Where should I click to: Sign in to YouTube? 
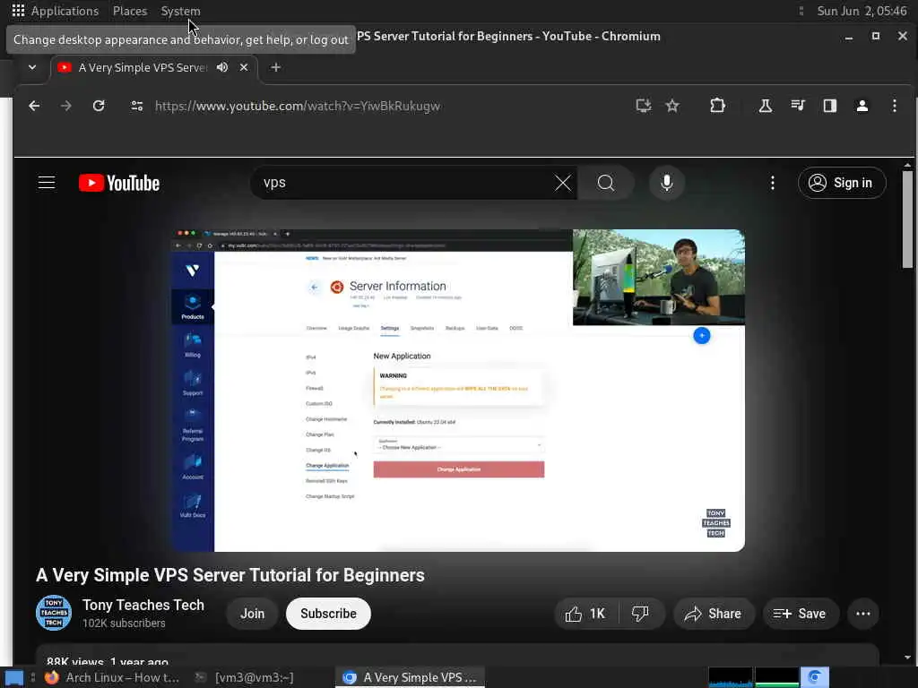pyautogui.click(x=841, y=183)
